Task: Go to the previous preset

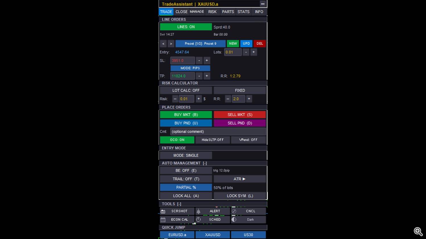Action: point(163,44)
